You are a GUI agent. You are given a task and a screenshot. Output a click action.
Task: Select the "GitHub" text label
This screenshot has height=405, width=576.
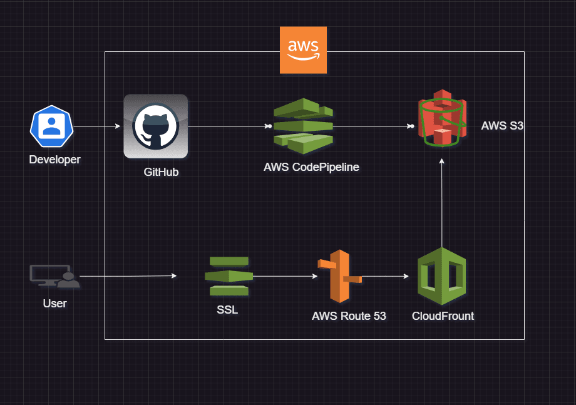coord(161,172)
